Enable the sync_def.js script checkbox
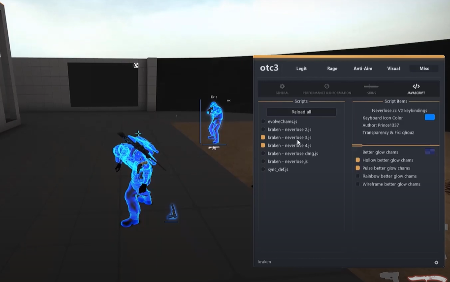Image resolution: width=450 pixels, height=282 pixels. [x=263, y=169]
